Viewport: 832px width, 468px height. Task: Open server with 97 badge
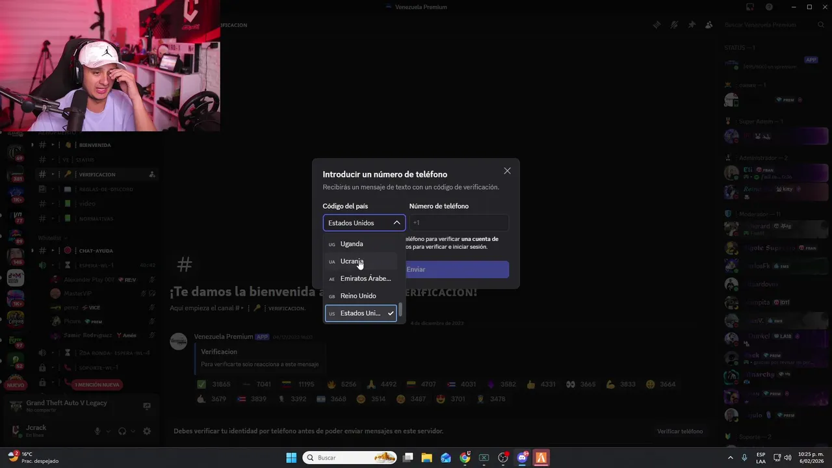point(15,341)
